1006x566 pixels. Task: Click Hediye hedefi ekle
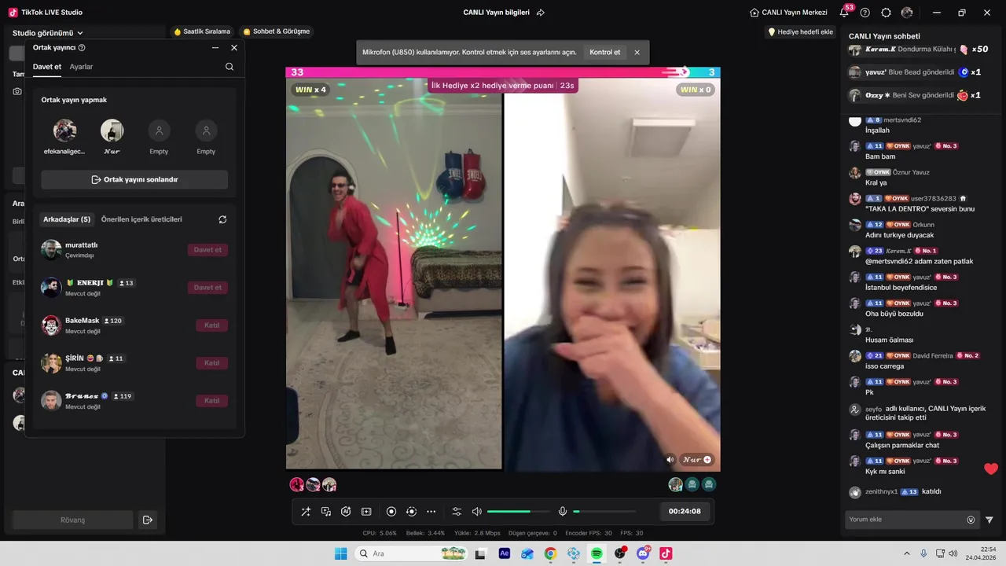[x=800, y=31]
